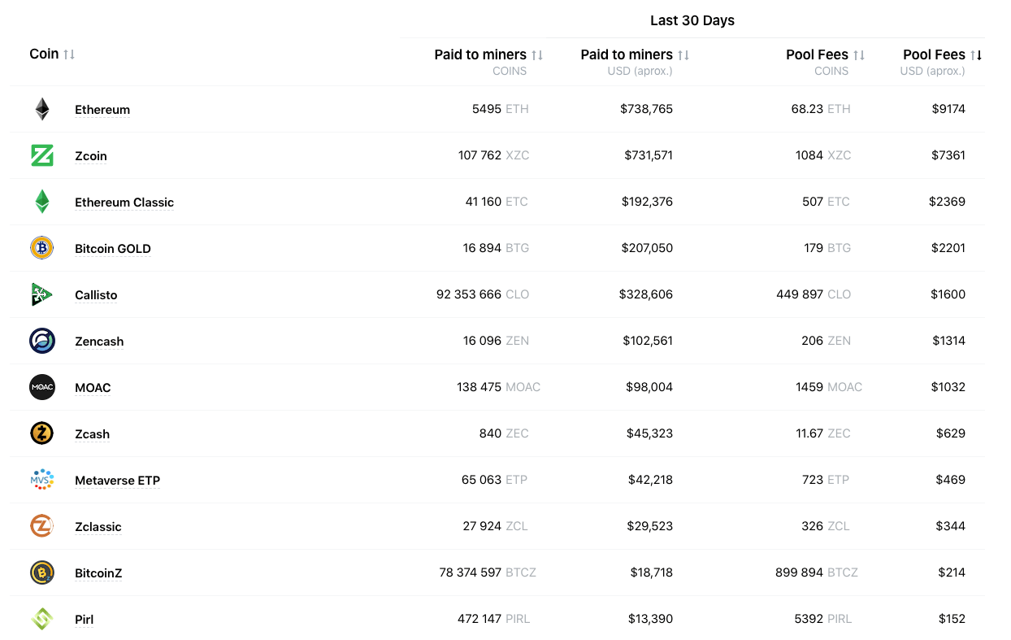Sort by Paid to miners COINS arrows
The image size is (1011, 640).
[x=537, y=55]
